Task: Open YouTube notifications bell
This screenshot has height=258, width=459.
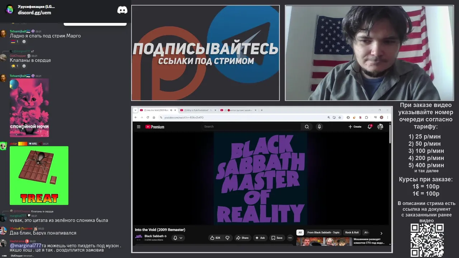Action: pos(370,126)
